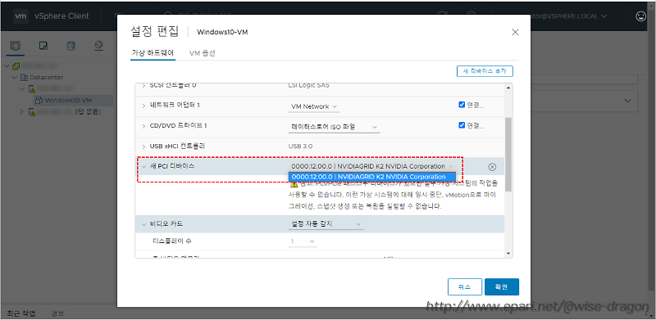Screen dimensions: 656x320
Task: Select highlighted NVIDIAGRID K2 list option
Action: 372,177
